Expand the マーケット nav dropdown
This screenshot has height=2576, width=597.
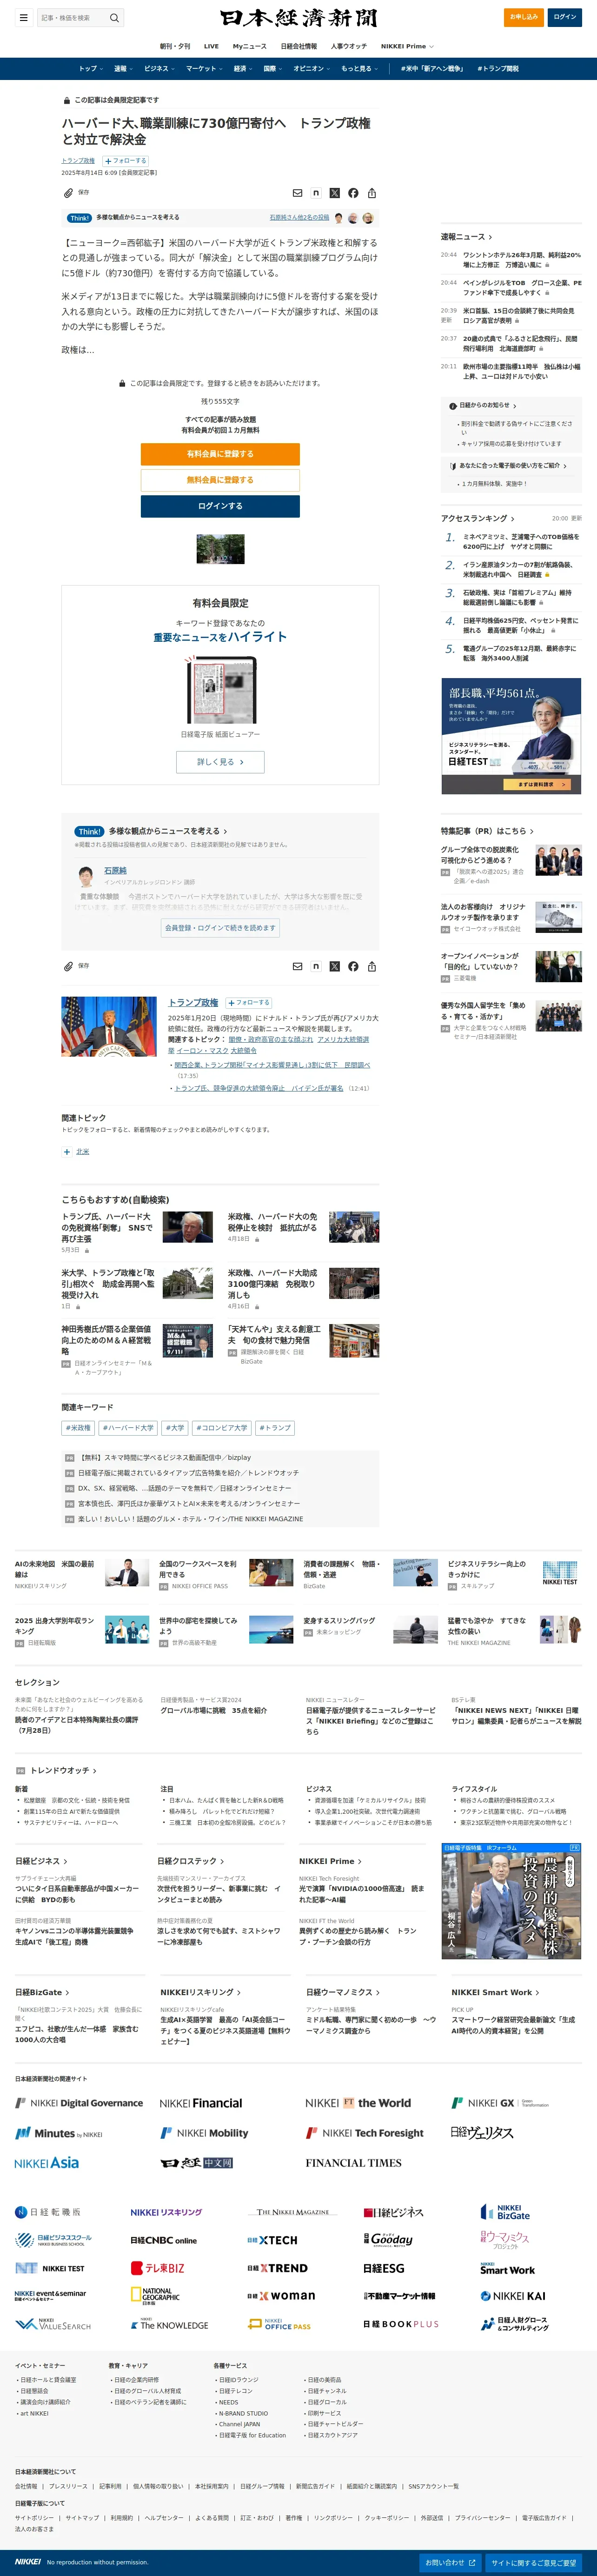204,69
